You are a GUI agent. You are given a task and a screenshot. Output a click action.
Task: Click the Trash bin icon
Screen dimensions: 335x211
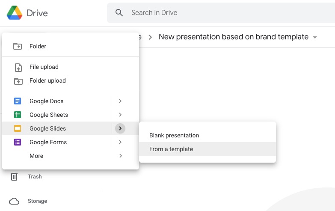(x=14, y=177)
